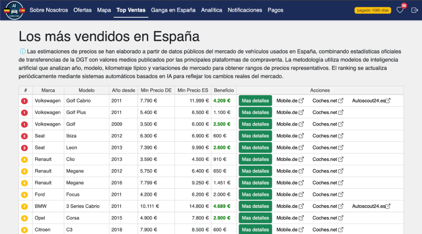Image resolution: width=422 pixels, height=234 pixels.
Task: Open the Analítica menu item
Action: pos(211,10)
